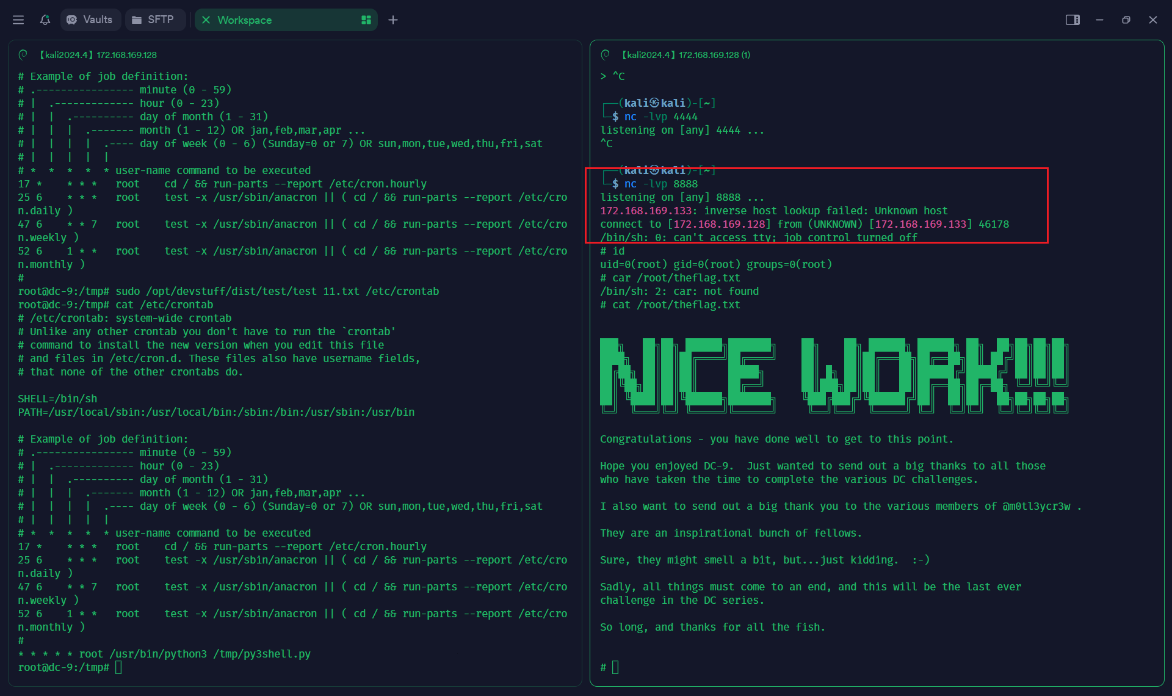Click 'Sure, they might smell a bit' line
This screenshot has width=1172, height=696.
click(765, 560)
